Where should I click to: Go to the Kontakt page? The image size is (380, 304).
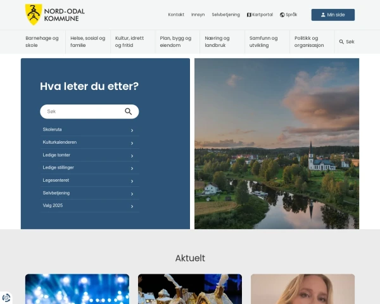click(x=176, y=15)
